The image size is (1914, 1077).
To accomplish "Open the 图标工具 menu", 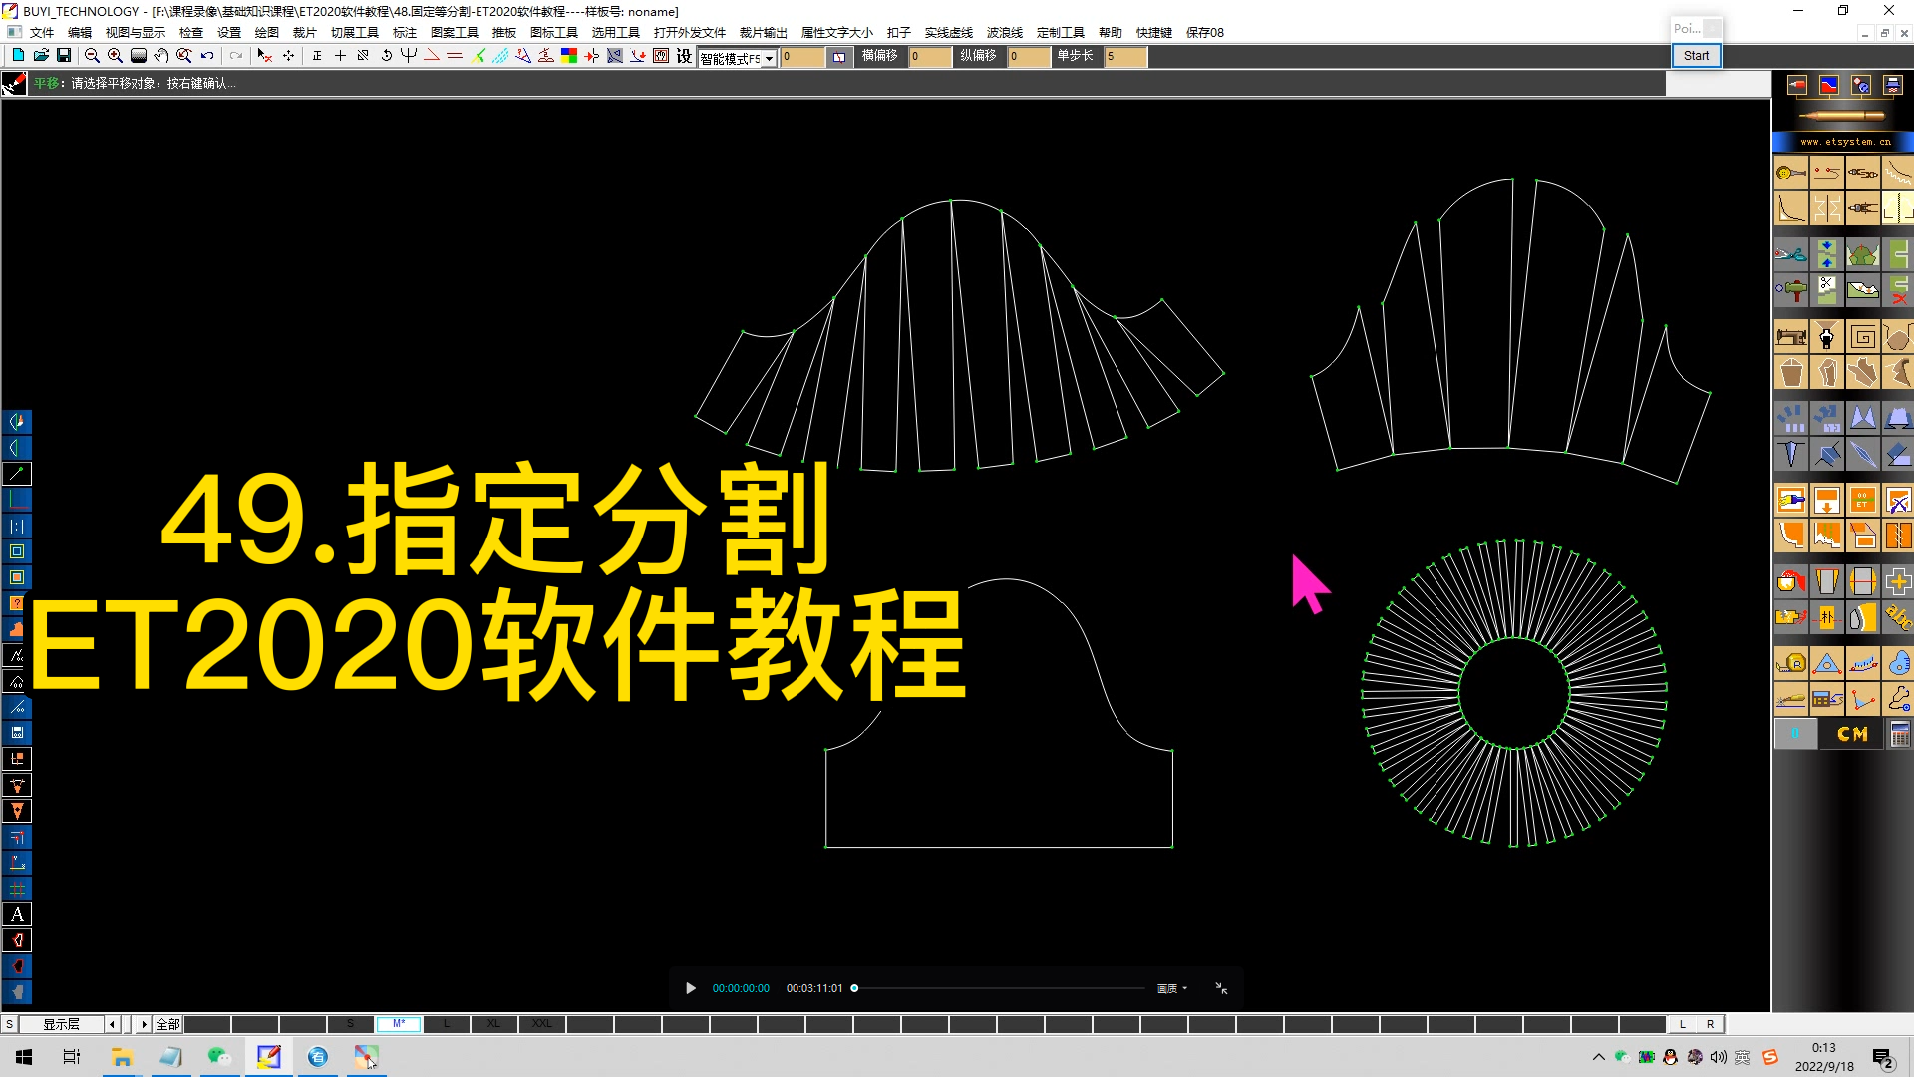I will pos(554,33).
